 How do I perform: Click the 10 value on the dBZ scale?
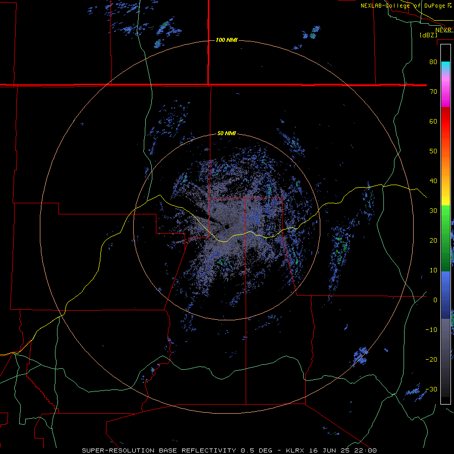[433, 270]
